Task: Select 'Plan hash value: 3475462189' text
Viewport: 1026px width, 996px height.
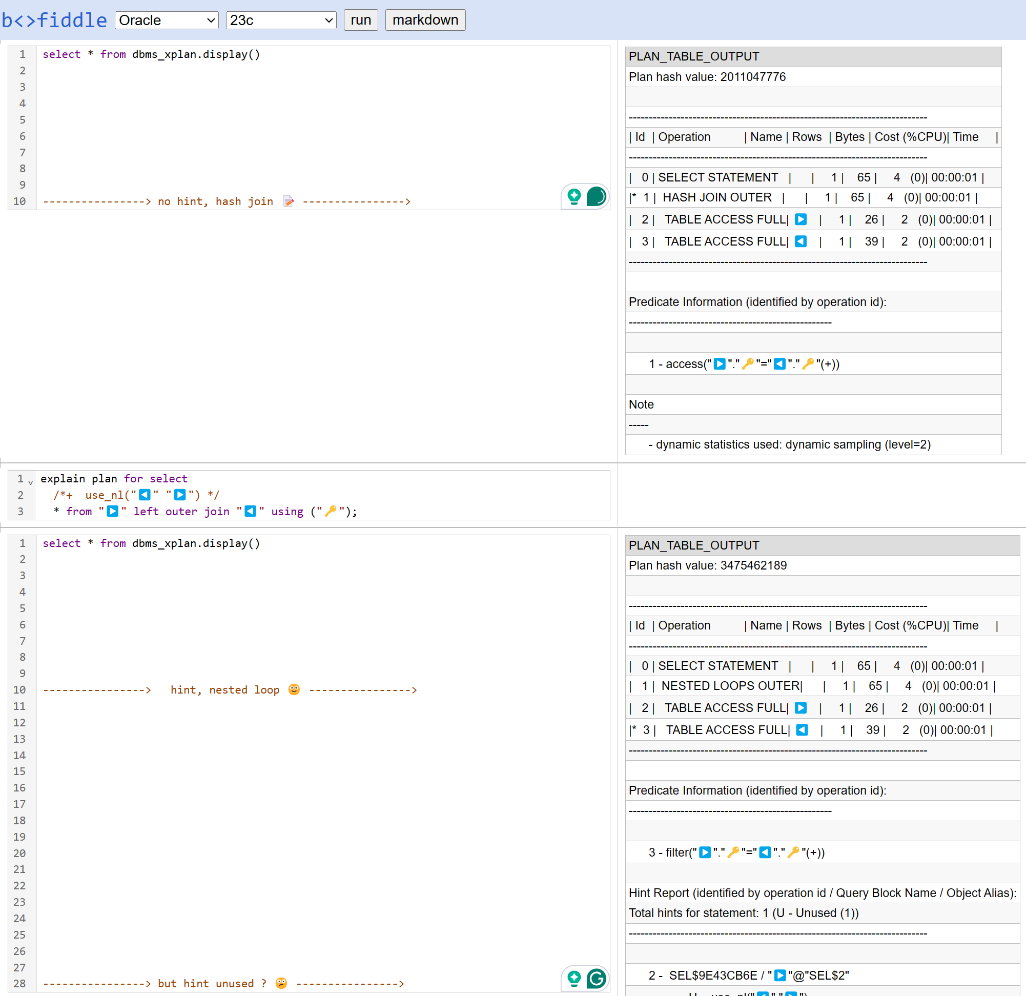Action: coord(708,565)
